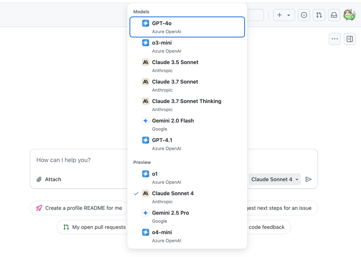Screen dimensions: 361x257
Task: Click the o4-mini model icon
Action: 146,232
